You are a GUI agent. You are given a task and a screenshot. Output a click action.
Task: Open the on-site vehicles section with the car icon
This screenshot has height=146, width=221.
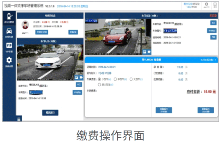pyautogui.click(x=9, y=33)
